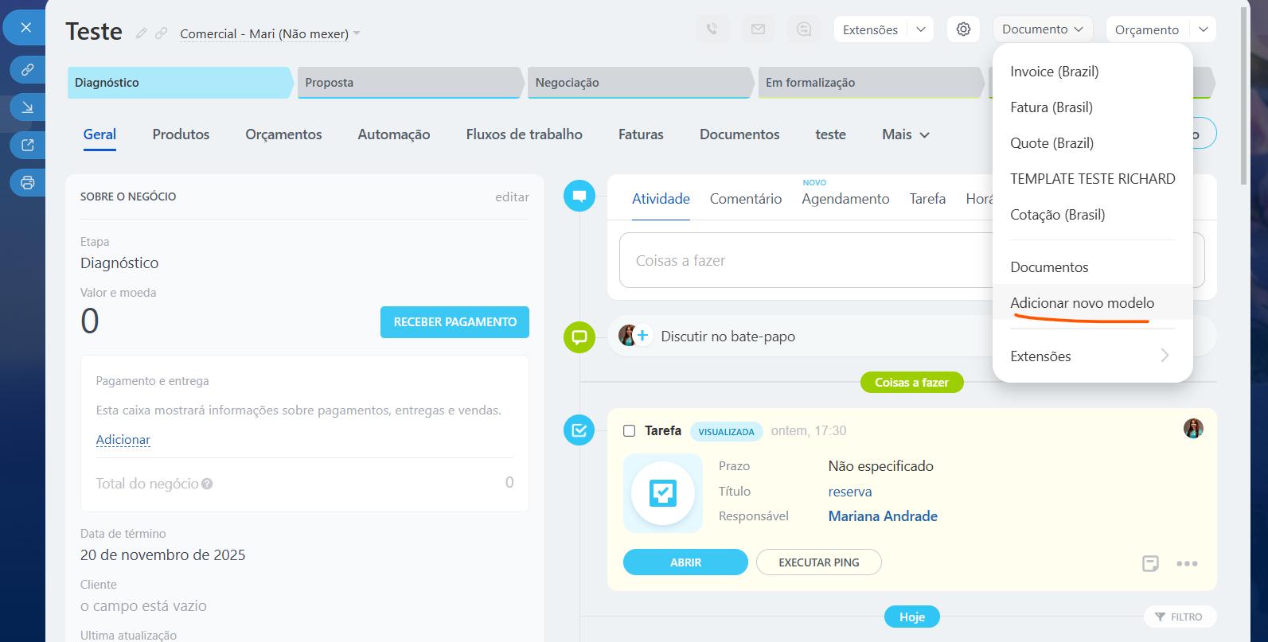Image resolution: width=1268 pixels, height=642 pixels.
Task: Click the pencil icon beside Teste title
Action: 142,33
